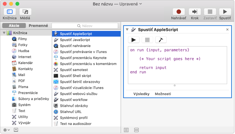
Task: Select Spustiť šetrič obrazovky action
Action: click(x=86, y=82)
